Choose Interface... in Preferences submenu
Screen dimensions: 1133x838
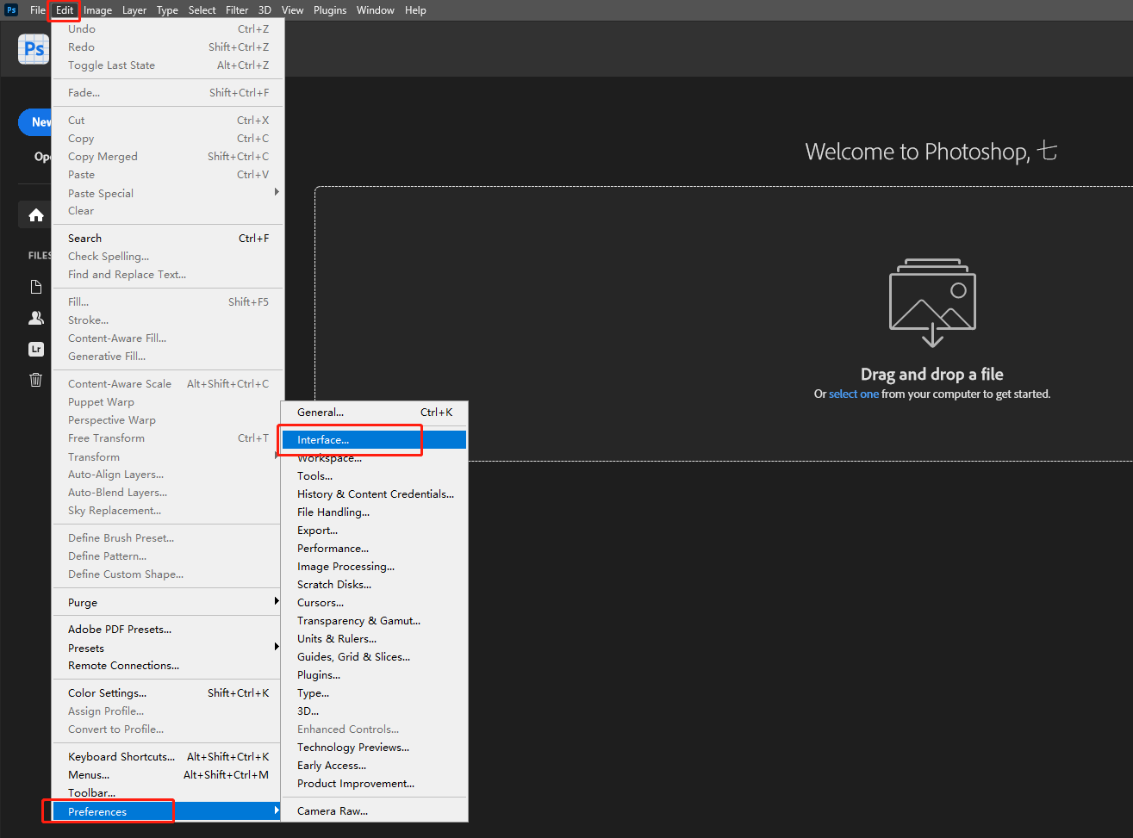click(x=374, y=439)
